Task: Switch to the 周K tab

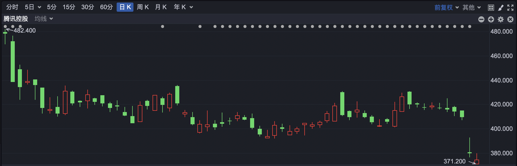Action: click(143, 7)
